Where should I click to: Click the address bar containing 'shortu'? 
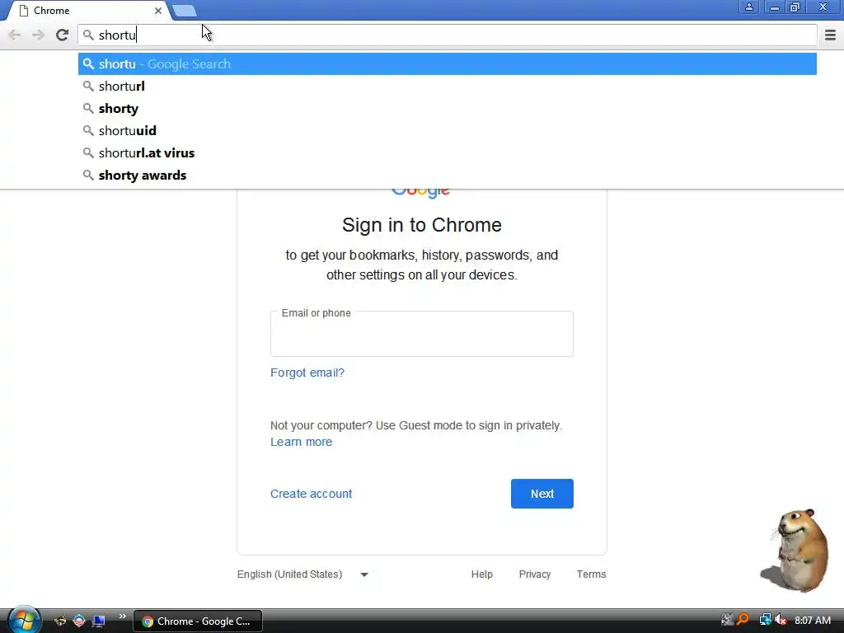448,35
